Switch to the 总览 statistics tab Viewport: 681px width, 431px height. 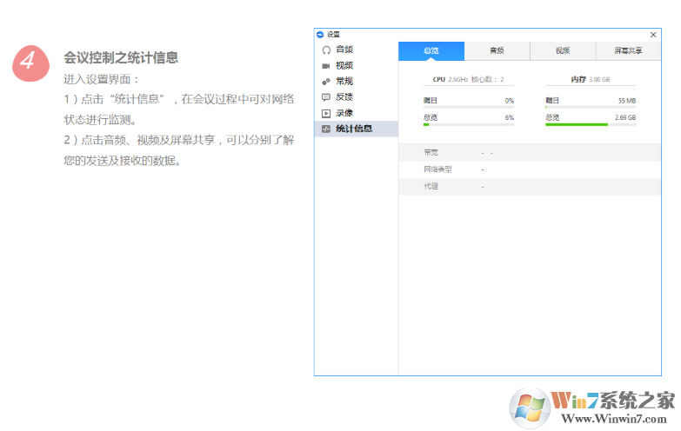pos(431,50)
